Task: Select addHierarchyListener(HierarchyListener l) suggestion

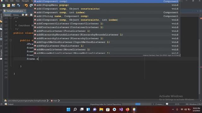Action: tap(107, 38)
